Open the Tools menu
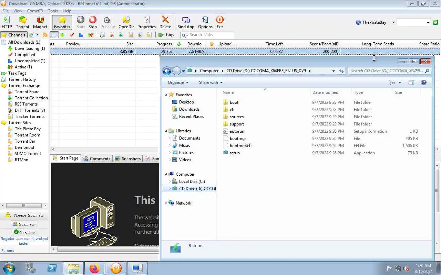 click(53, 11)
